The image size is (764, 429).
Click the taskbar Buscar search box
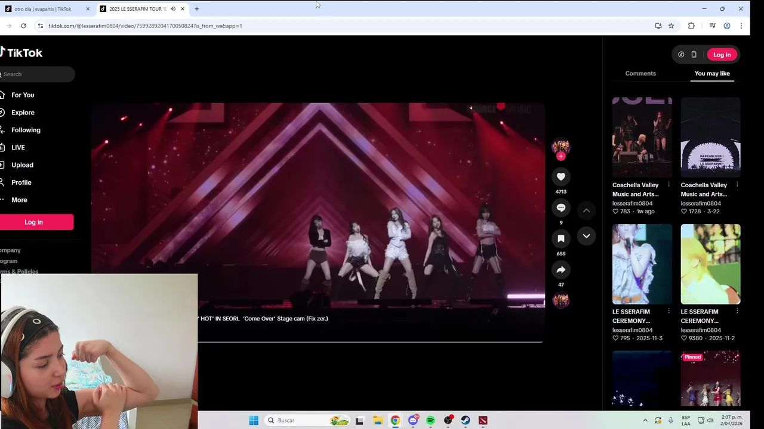(308, 420)
